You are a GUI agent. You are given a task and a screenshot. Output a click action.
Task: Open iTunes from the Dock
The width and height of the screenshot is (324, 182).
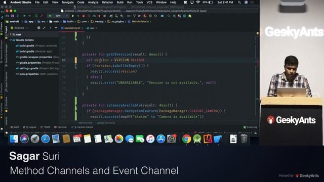150,139
